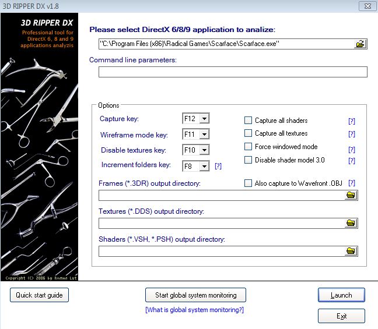The height and width of the screenshot is (329, 378).
Task: Open the Quick start guide
Action: (39, 295)
